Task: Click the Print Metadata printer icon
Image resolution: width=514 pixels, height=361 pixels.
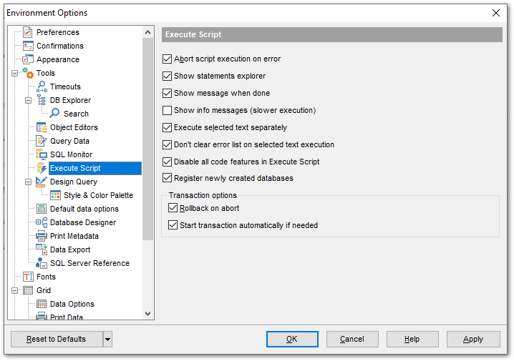Action: tap(42, 236)
